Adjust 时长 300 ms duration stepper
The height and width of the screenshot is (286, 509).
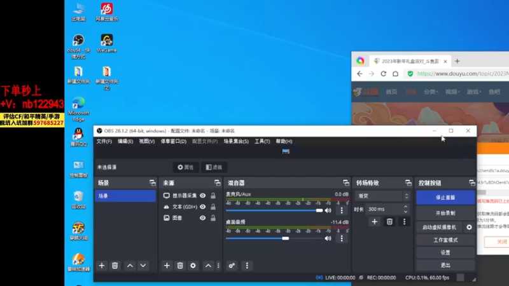(x=406, y=209)
